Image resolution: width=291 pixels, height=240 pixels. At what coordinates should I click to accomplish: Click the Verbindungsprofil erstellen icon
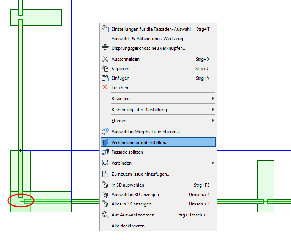tap(105, 142)
